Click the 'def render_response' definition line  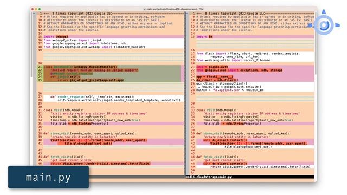pyautogui.click(x=93, y=96)
